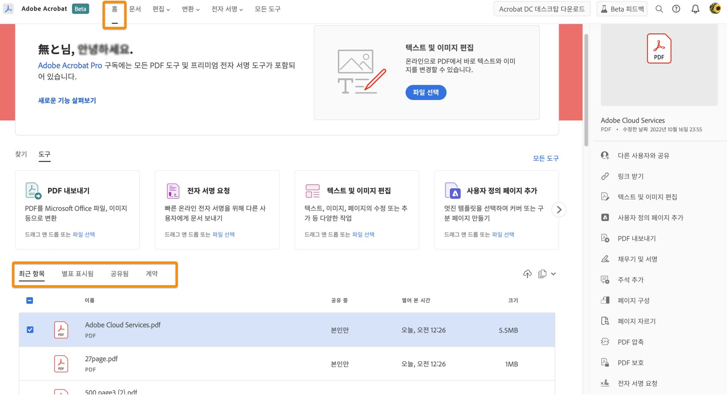Select the 최근 항목 tab
Viewport: 727px width, 395px height.
pos(32,273)
